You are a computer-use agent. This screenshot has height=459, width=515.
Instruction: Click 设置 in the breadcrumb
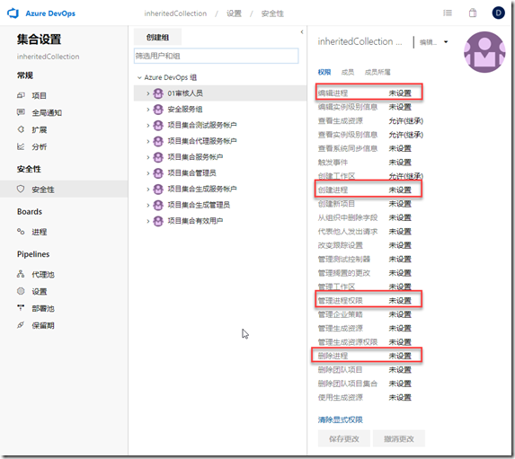pos(234,13)
